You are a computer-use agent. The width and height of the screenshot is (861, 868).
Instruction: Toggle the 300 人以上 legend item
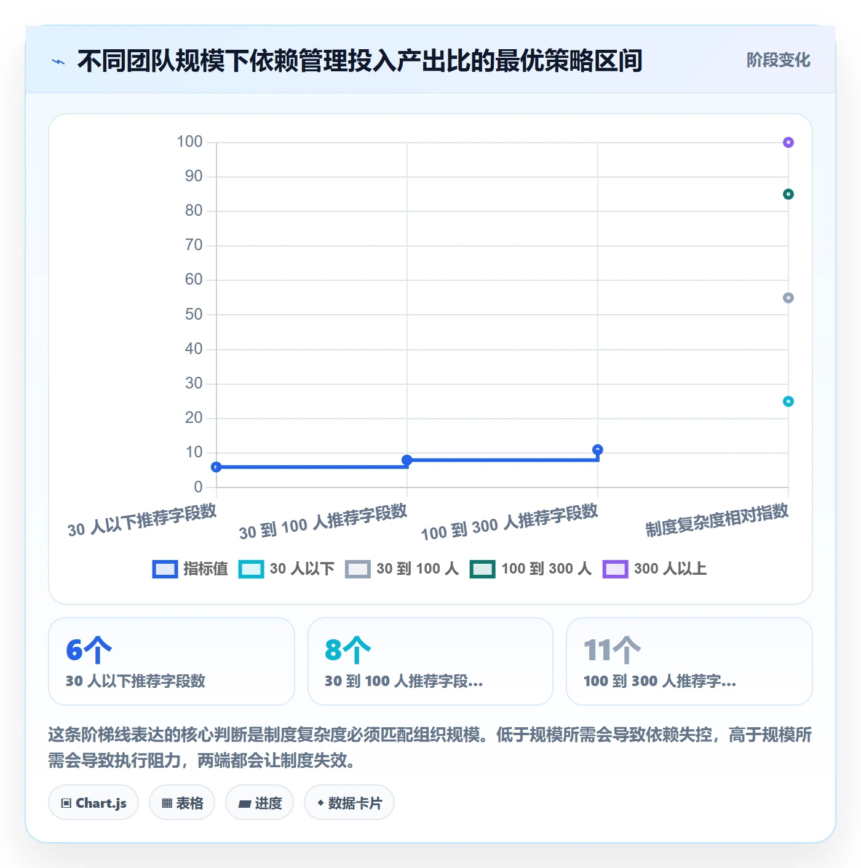655,569
